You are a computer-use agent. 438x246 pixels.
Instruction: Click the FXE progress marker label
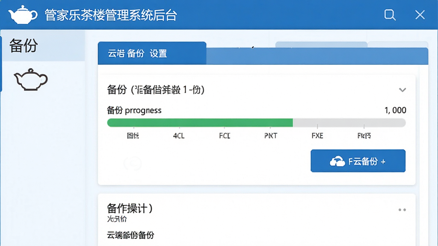[x=317, y=136]
